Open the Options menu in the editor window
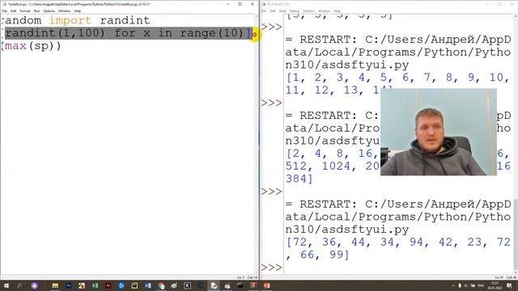This screenshot has height=291, width=518. tap(49, 11)
